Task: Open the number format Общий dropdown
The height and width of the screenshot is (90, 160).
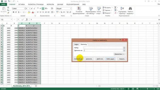Action: 70,8
